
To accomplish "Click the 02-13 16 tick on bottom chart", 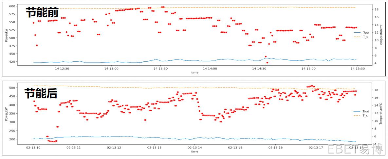I will pyautogui.click(x=275, y=148).
